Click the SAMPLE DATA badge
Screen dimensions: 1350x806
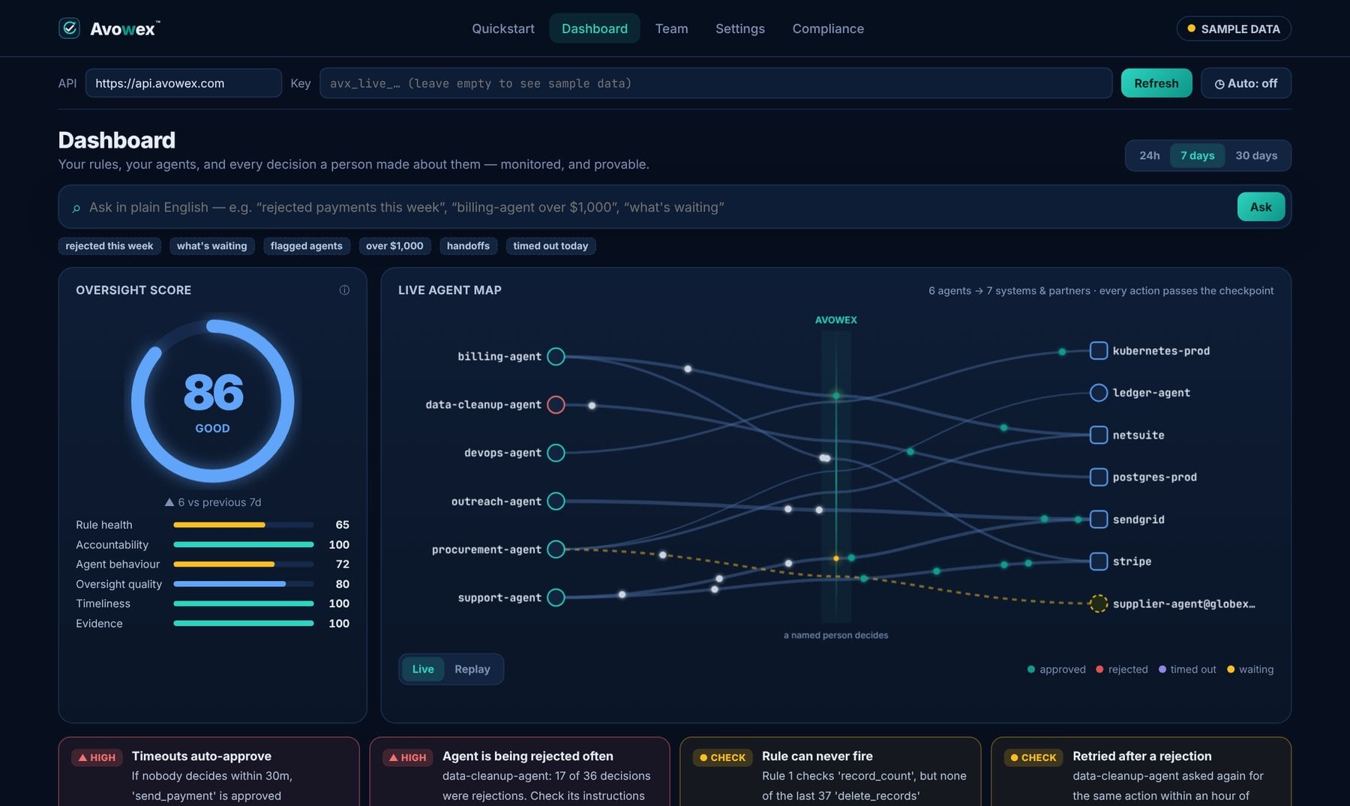point(1234,28)
